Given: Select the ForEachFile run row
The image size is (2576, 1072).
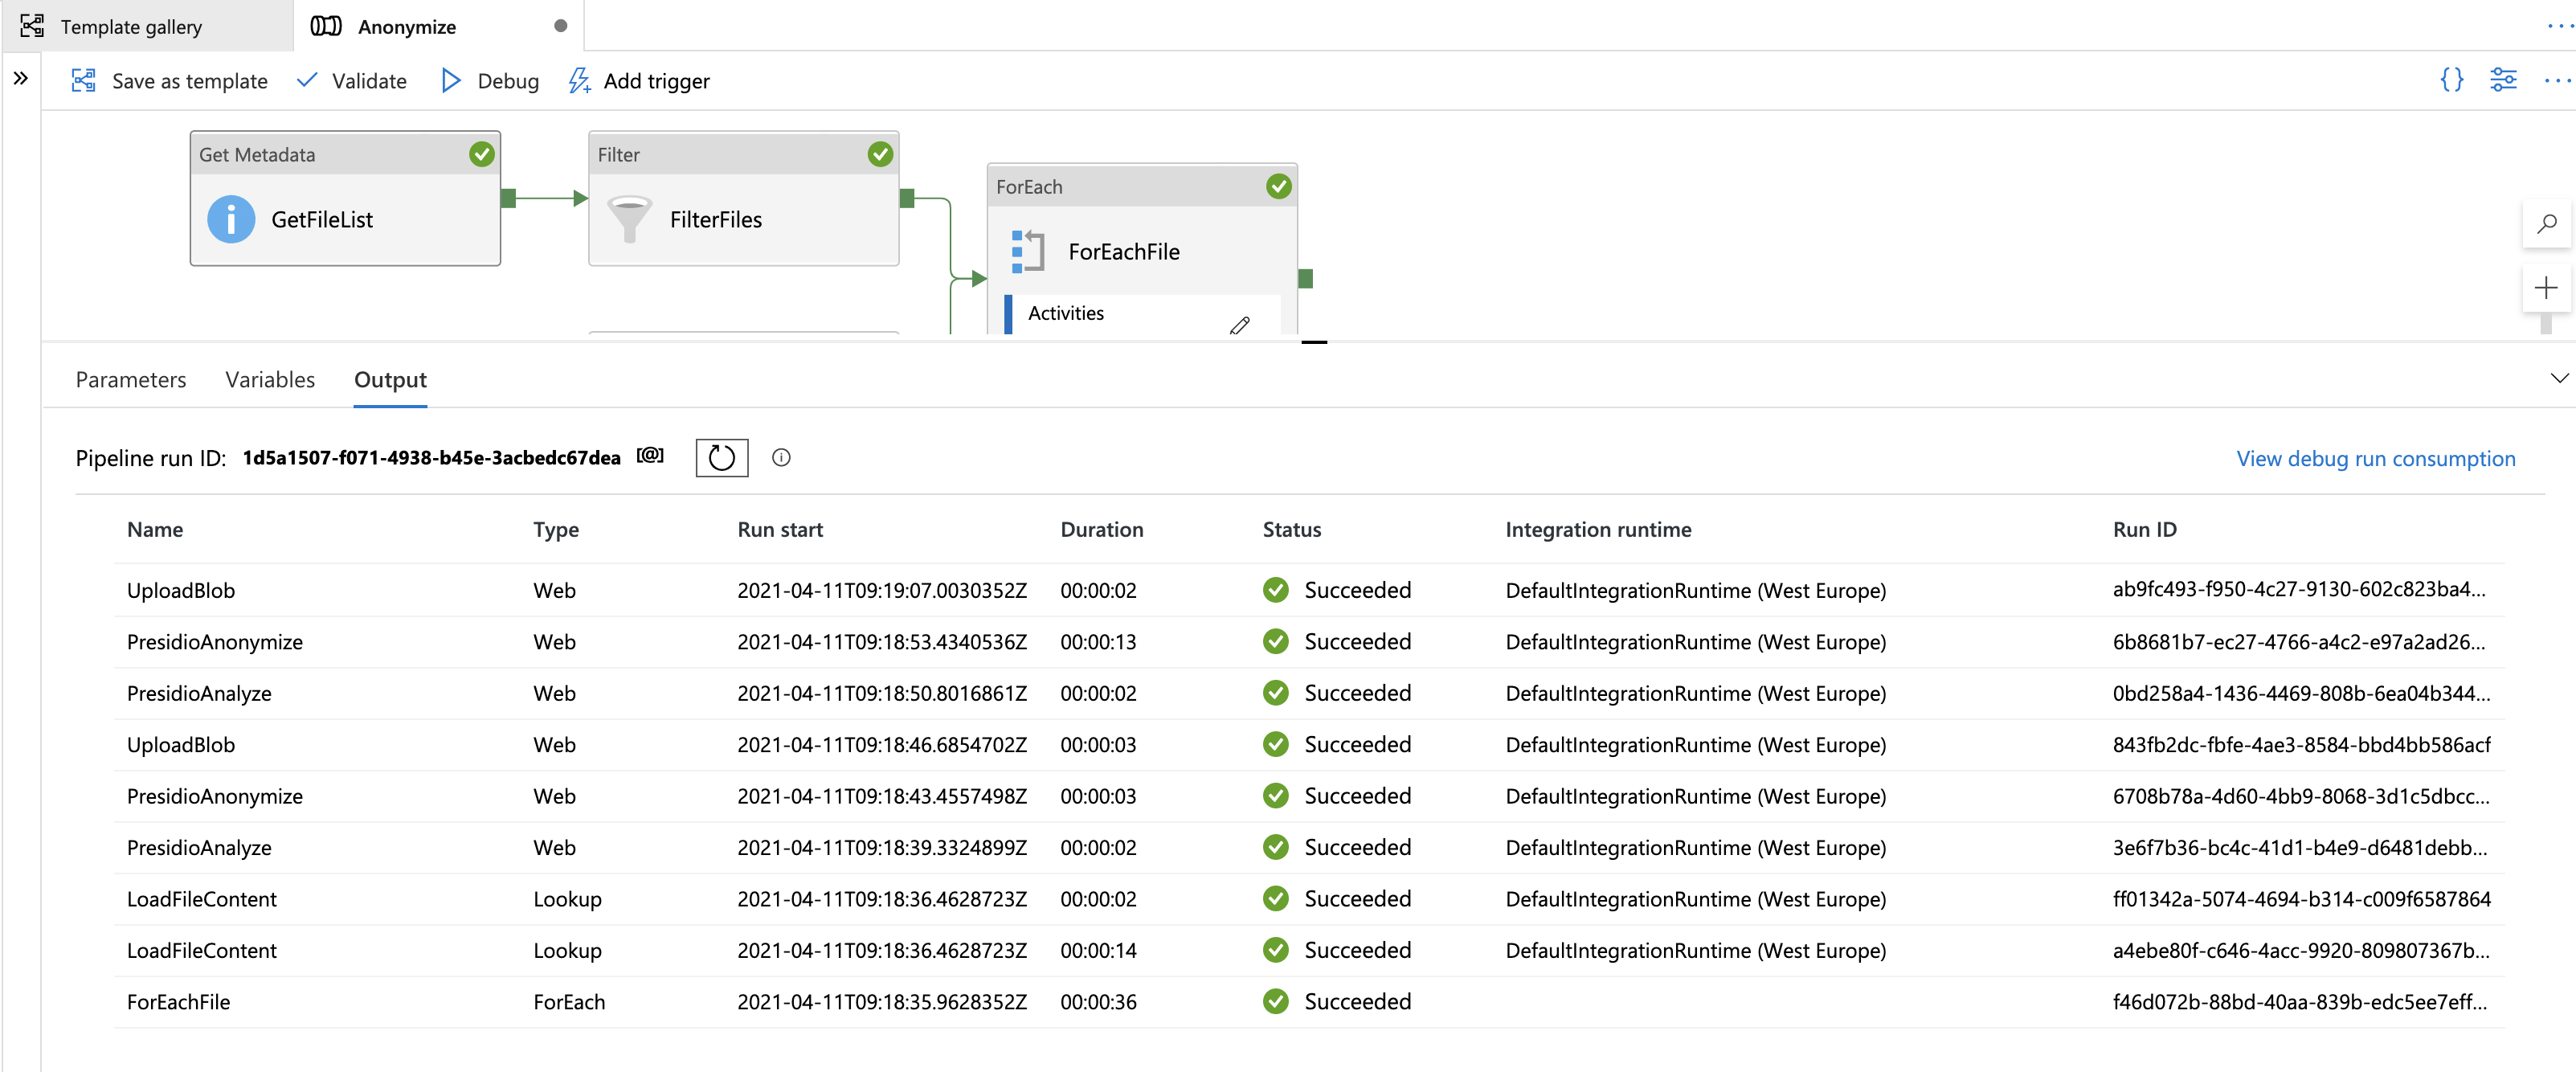Looking at the screenshot, I should click(1309, 1002).
